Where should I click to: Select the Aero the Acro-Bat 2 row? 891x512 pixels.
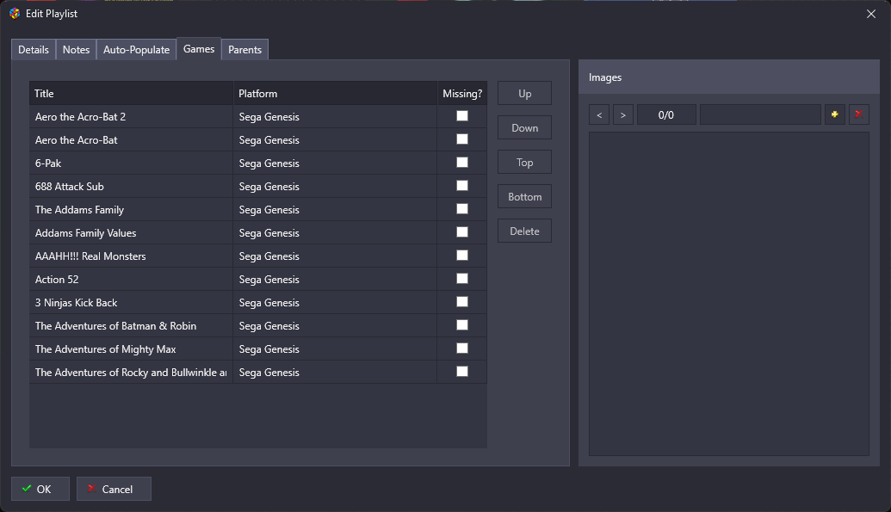(x=258, y=116)
